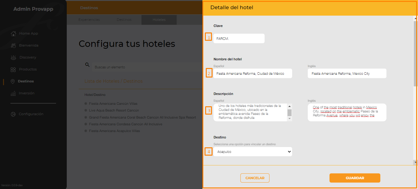
Task: Click the English description textarea
Action: click(347, 112)
